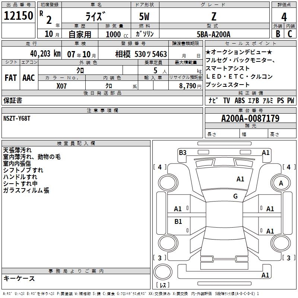Select overall score "4" under 評価点
298x298 pixels.
click(x=284, y=17)
